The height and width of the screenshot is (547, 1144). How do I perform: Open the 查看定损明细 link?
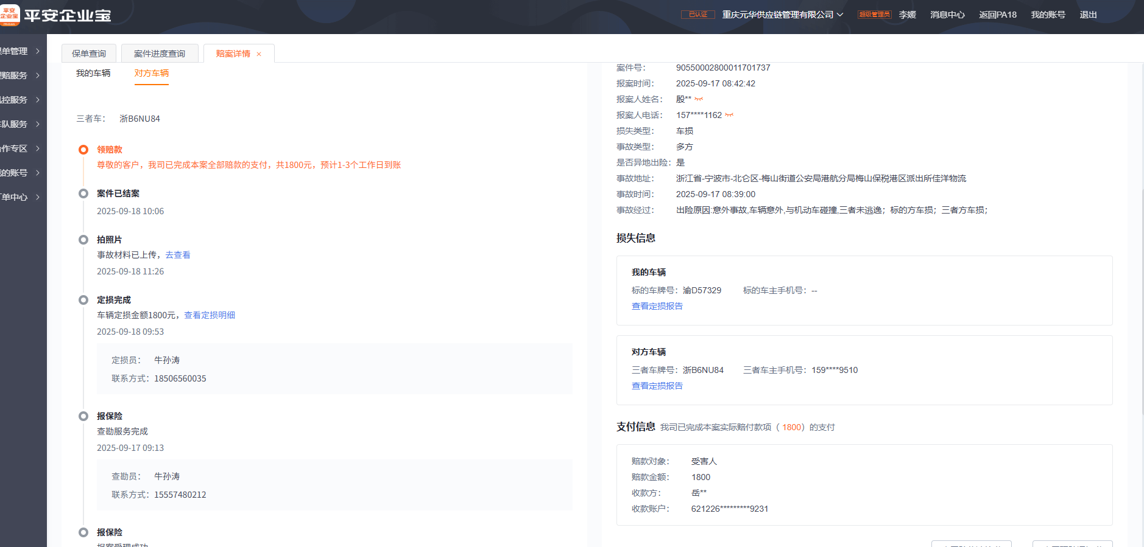point(210,315)
